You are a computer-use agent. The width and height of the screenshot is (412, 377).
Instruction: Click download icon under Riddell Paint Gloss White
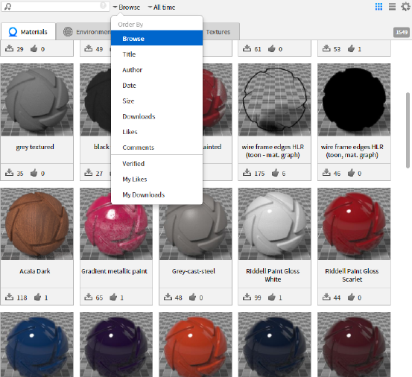click(247, 297)
